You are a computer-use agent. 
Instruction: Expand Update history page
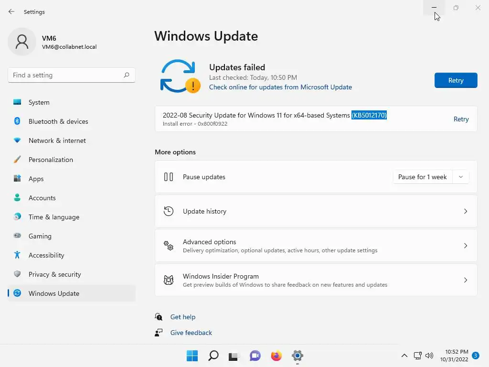coord(465,211)
